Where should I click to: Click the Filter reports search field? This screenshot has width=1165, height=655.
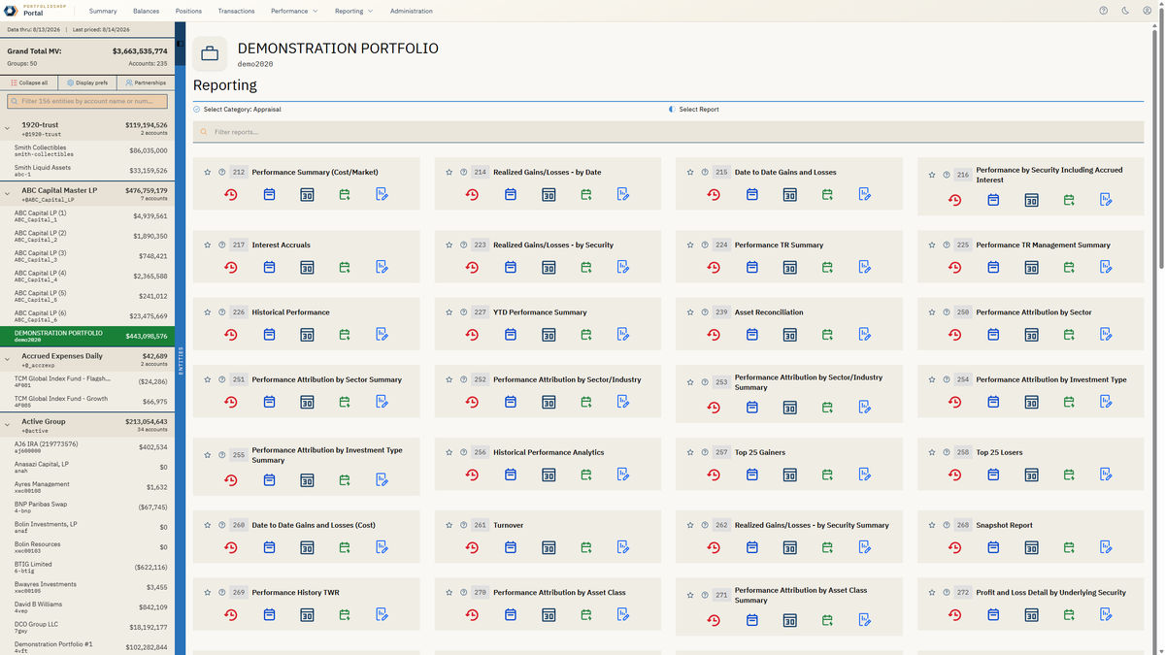click(x=668, y=132)
